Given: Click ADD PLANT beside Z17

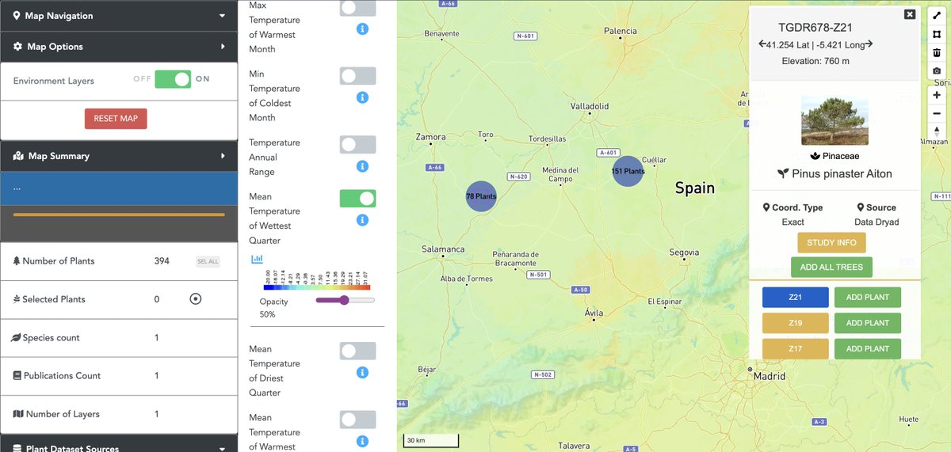Looking at the screenshot, I should [867, 348].
